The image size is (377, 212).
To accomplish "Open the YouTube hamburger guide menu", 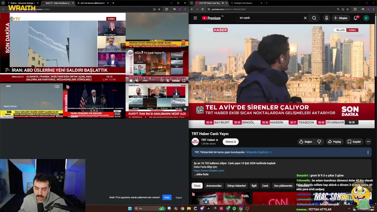I will pyautogui.click(x=195, y=18).
